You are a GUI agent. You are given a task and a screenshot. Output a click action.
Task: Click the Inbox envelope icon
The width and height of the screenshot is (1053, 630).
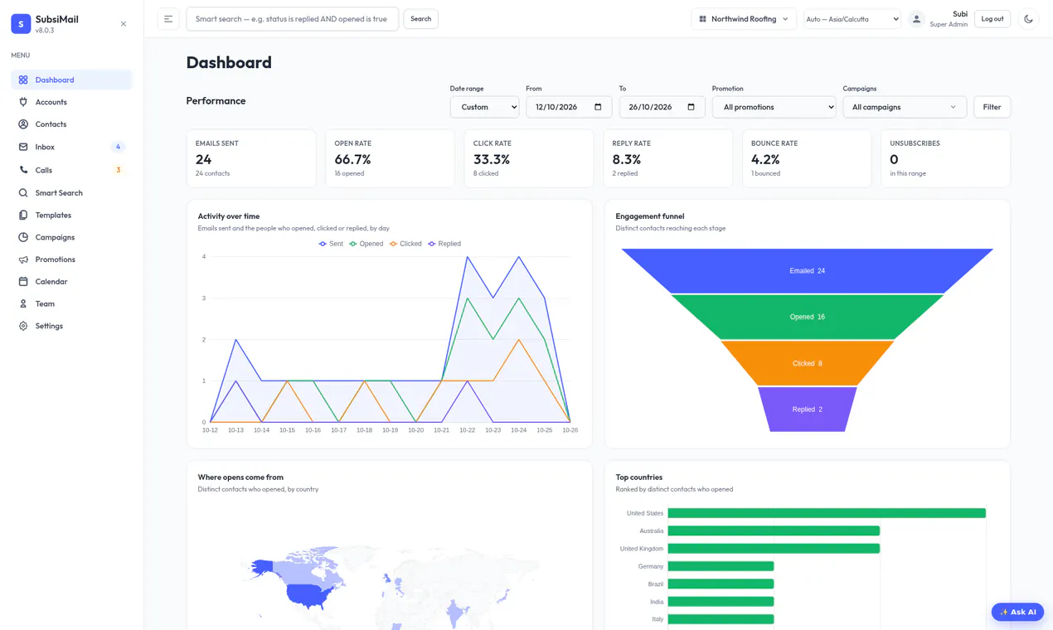[23, 147]
